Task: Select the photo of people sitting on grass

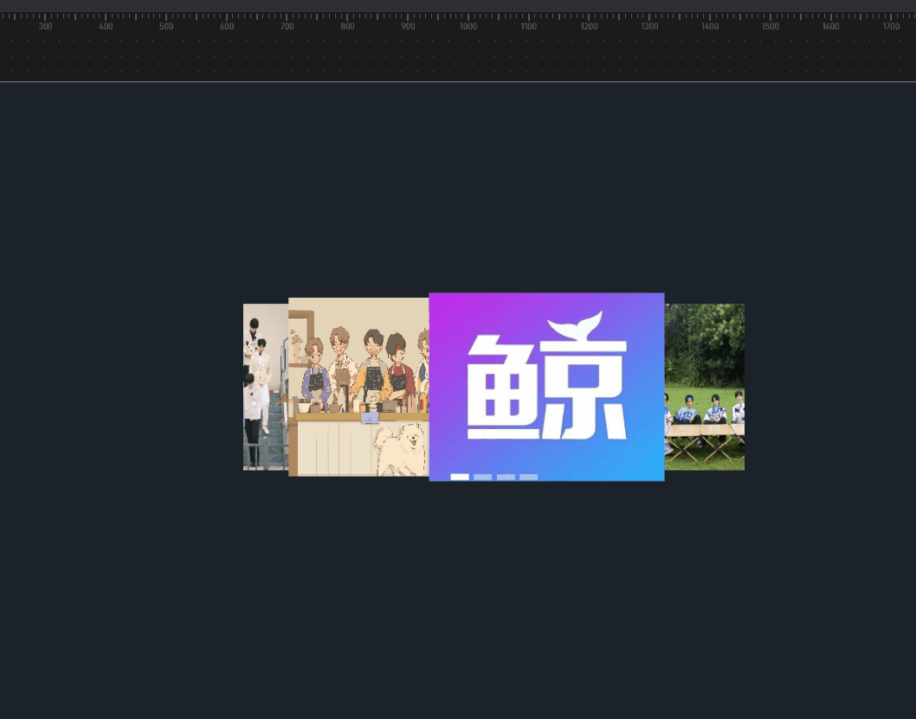Action: tap(705, 387)
